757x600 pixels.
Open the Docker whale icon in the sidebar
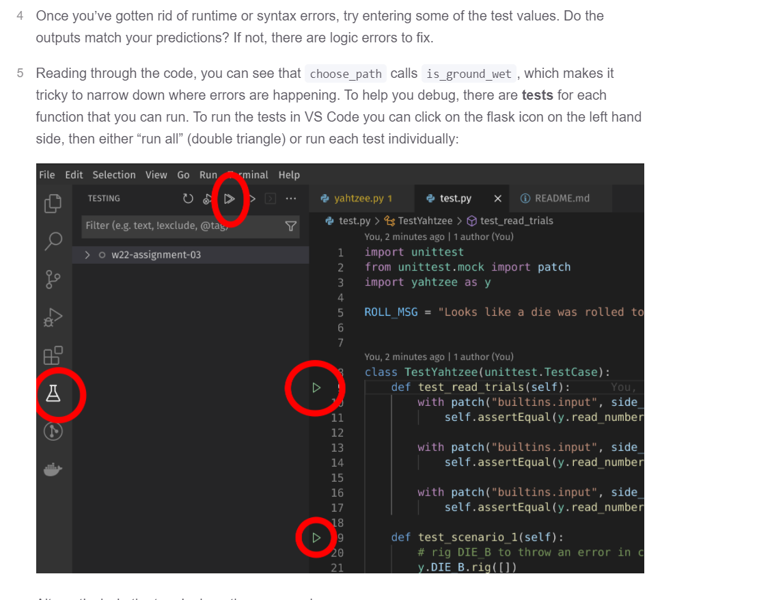[53, 469]
